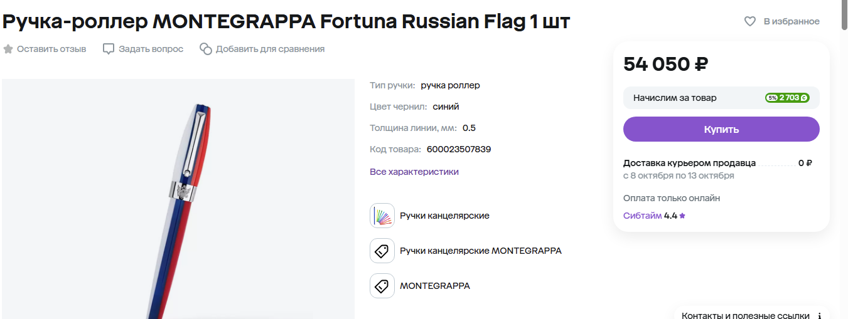This screenshot has height=319, width=848.
Task: Click the speech bubble question icon
Action: 109,49
